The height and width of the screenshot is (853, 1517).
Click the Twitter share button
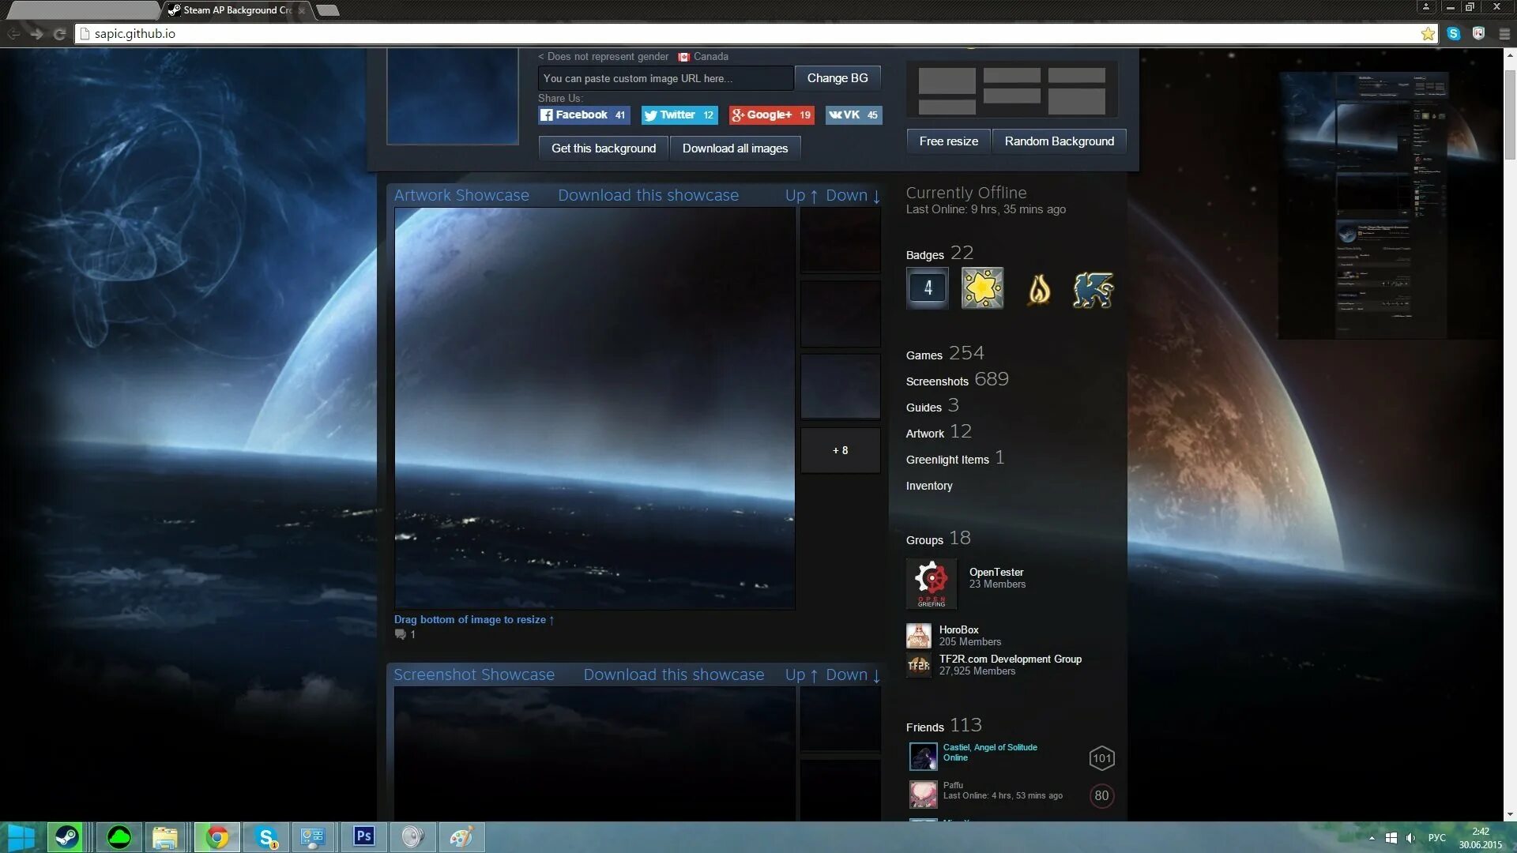(679, 115)
